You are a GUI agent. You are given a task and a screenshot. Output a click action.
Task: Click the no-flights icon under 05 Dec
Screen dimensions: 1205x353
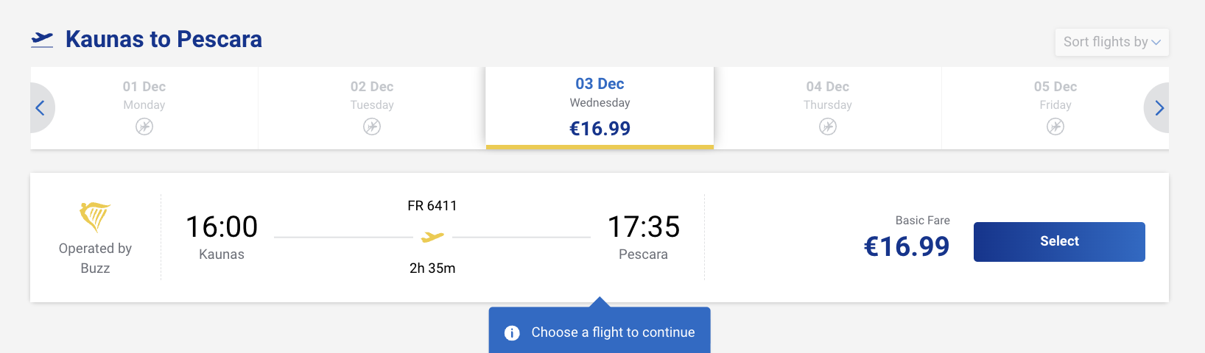[x=1055, y=126]
